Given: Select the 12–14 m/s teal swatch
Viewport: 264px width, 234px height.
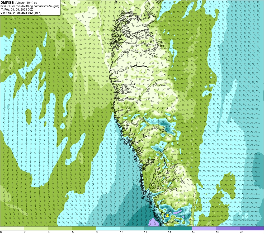Looking at the screenshot, I should pyautogui.click(x=156, y=228).
